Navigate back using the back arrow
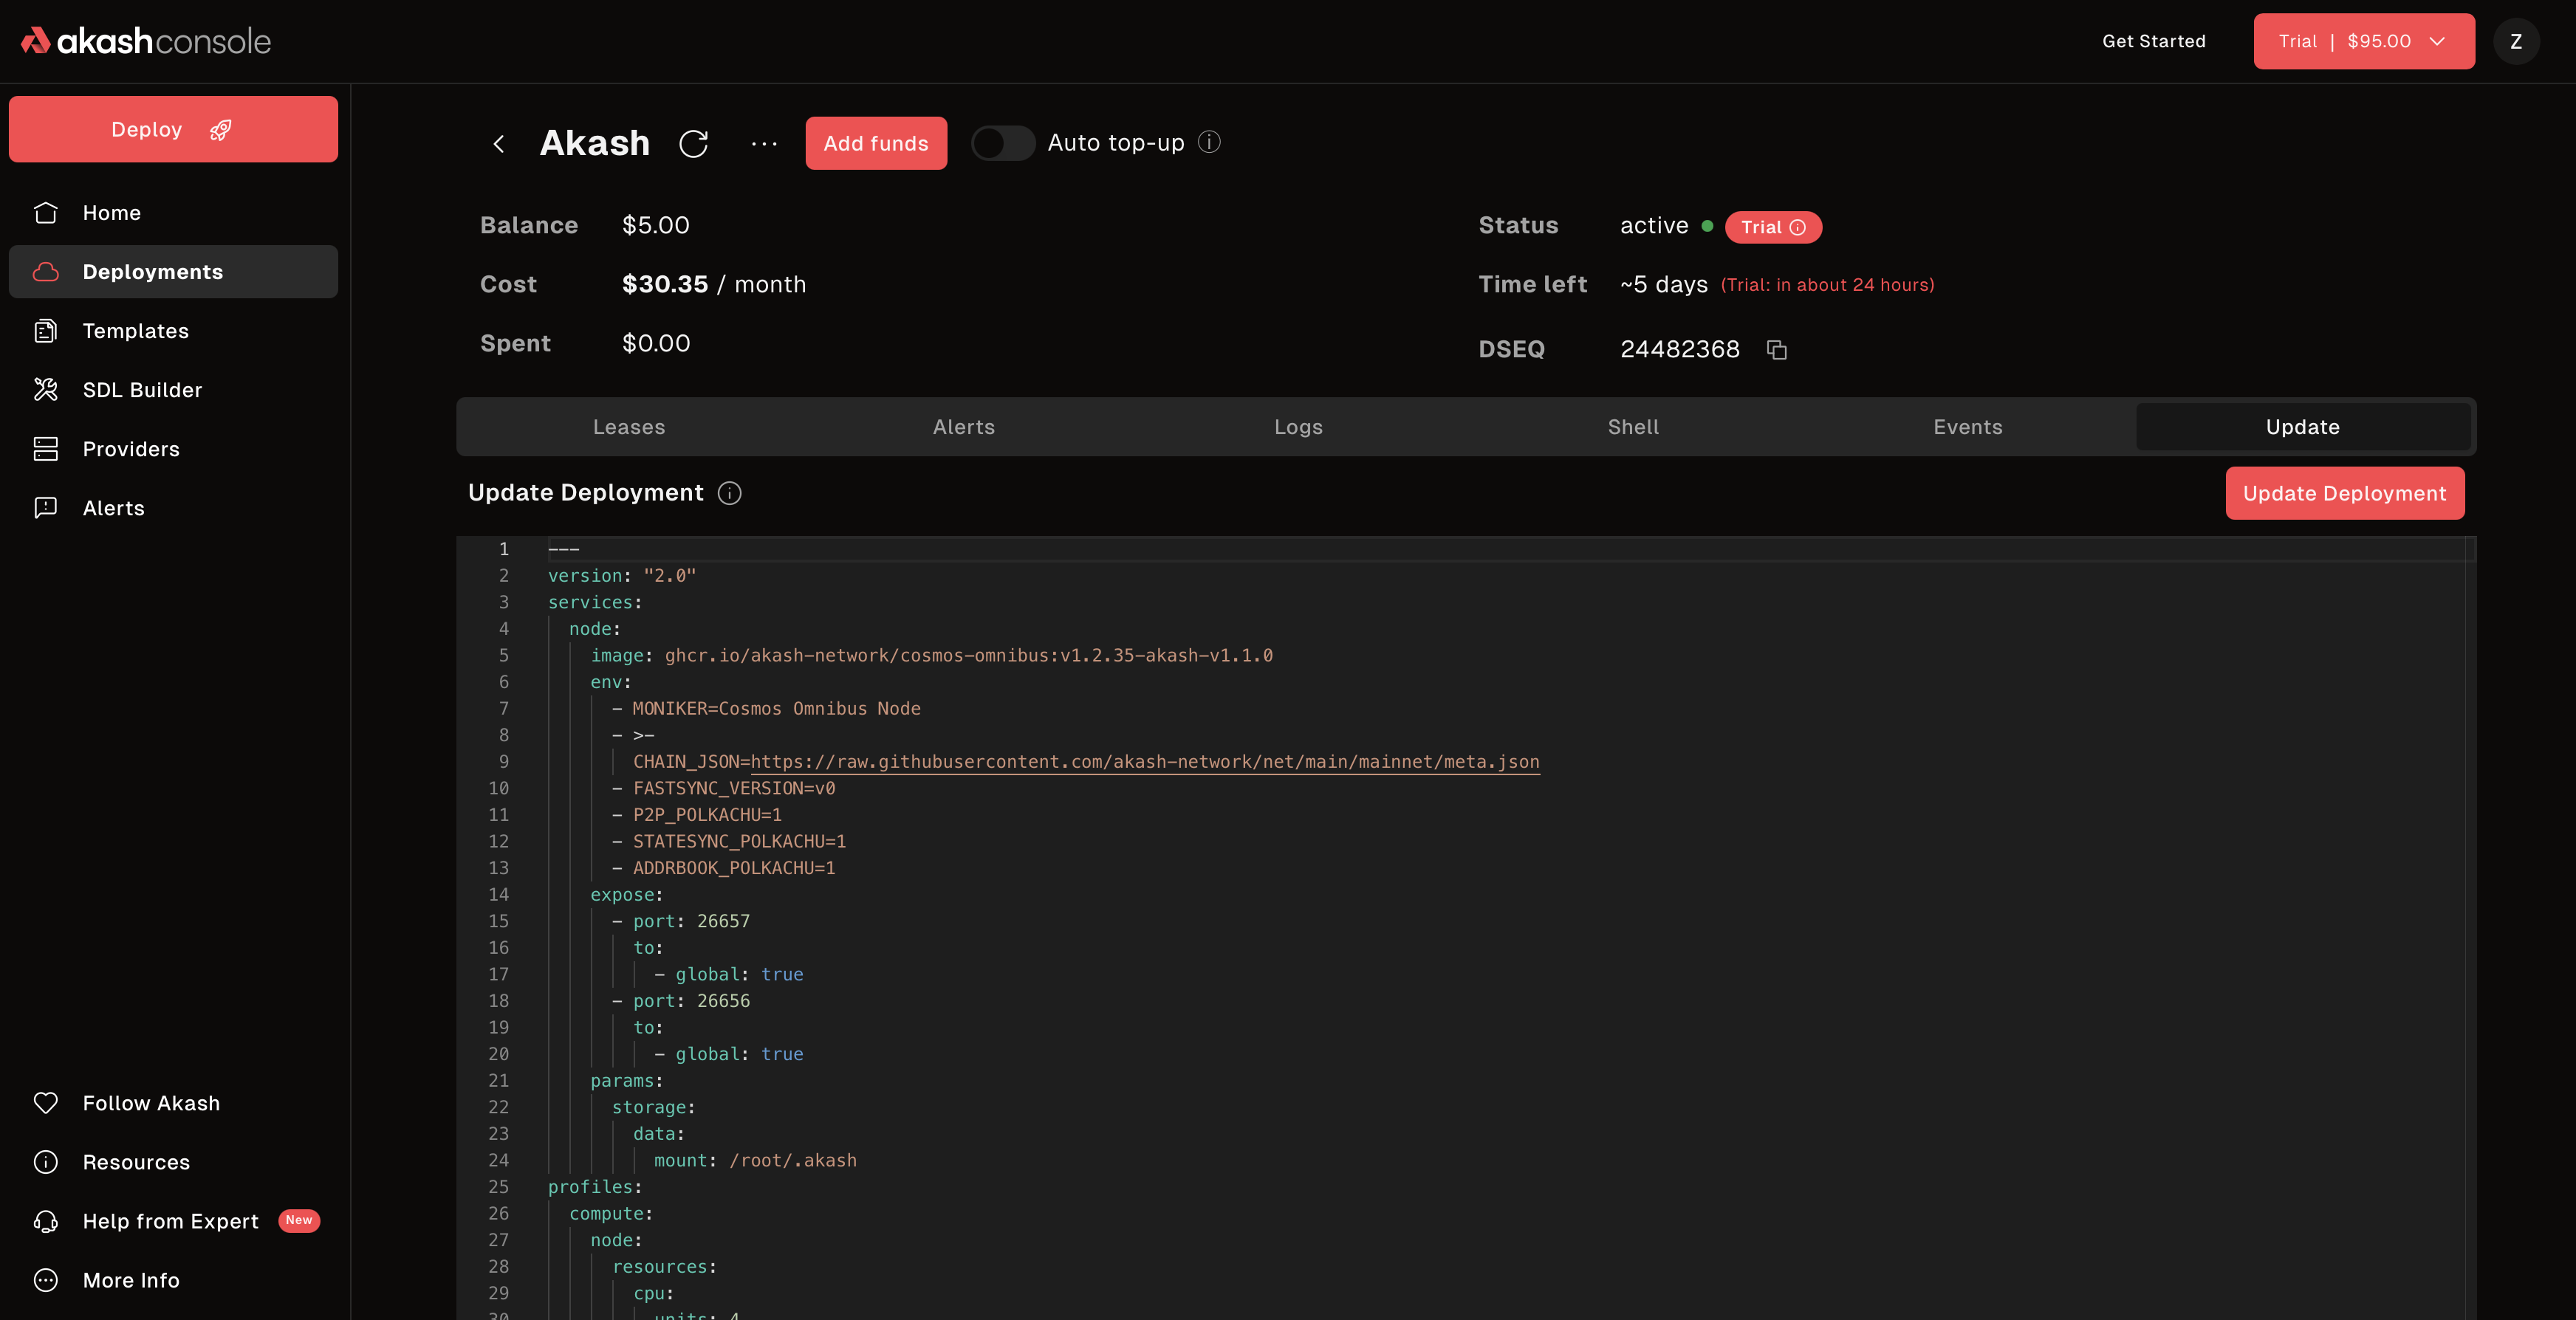Image resolution: width=2576 pixels, height=1320 pixels. coord(498,143)
